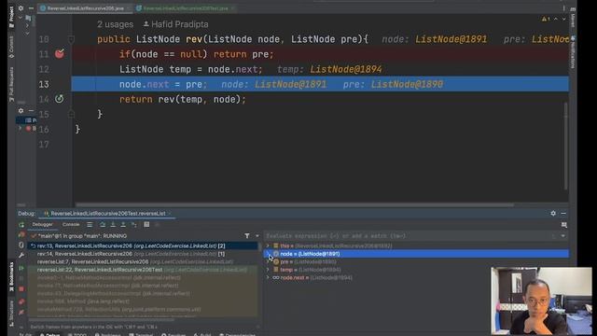Image resolution: width=597 pixels, height=336 pixels.
Task: Expand the 'pre' variable node
Action: point(268,262)
